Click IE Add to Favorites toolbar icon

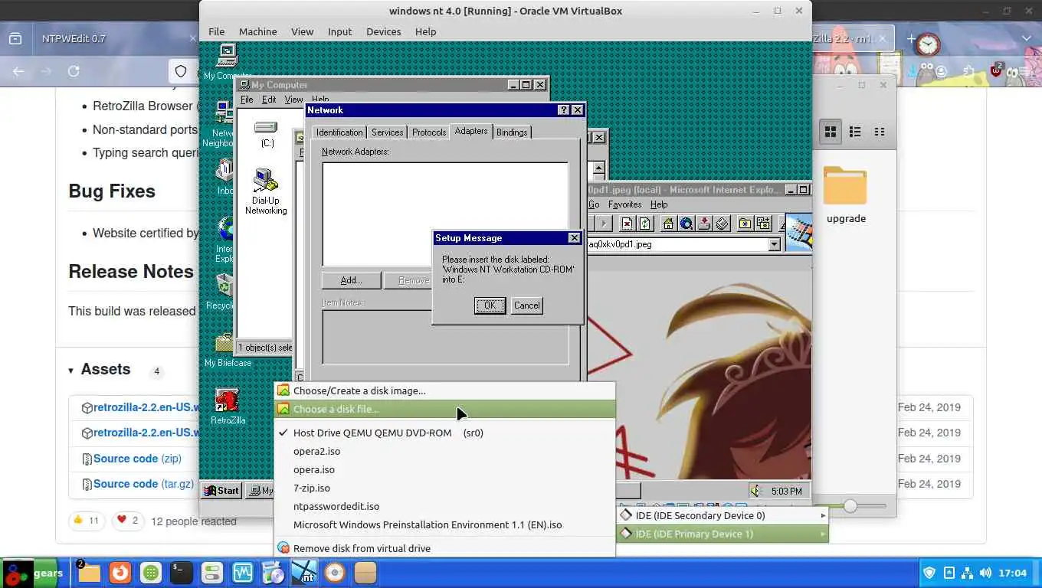[763, 224]
